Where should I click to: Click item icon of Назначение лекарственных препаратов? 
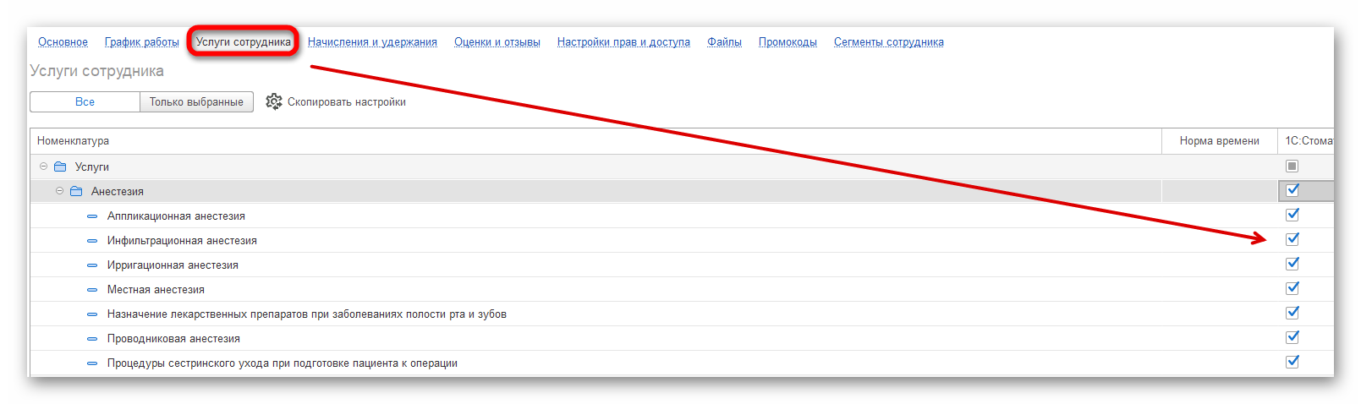[x=92, y=314]
